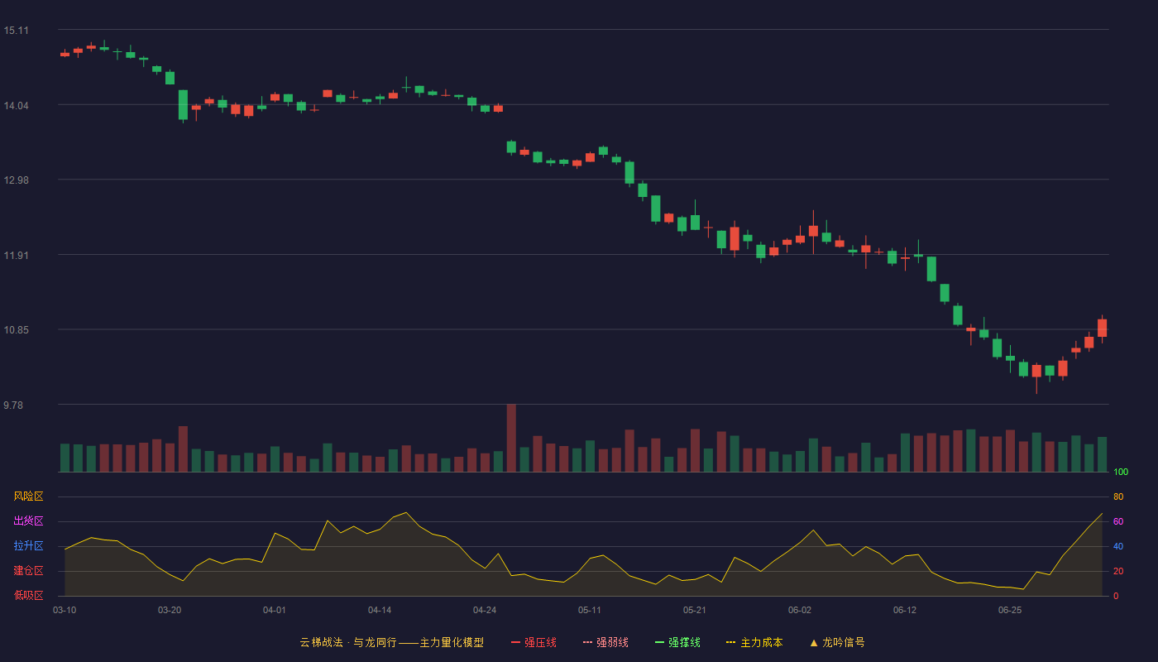Click the 15.11 price axis label

[x=16, y=31]
